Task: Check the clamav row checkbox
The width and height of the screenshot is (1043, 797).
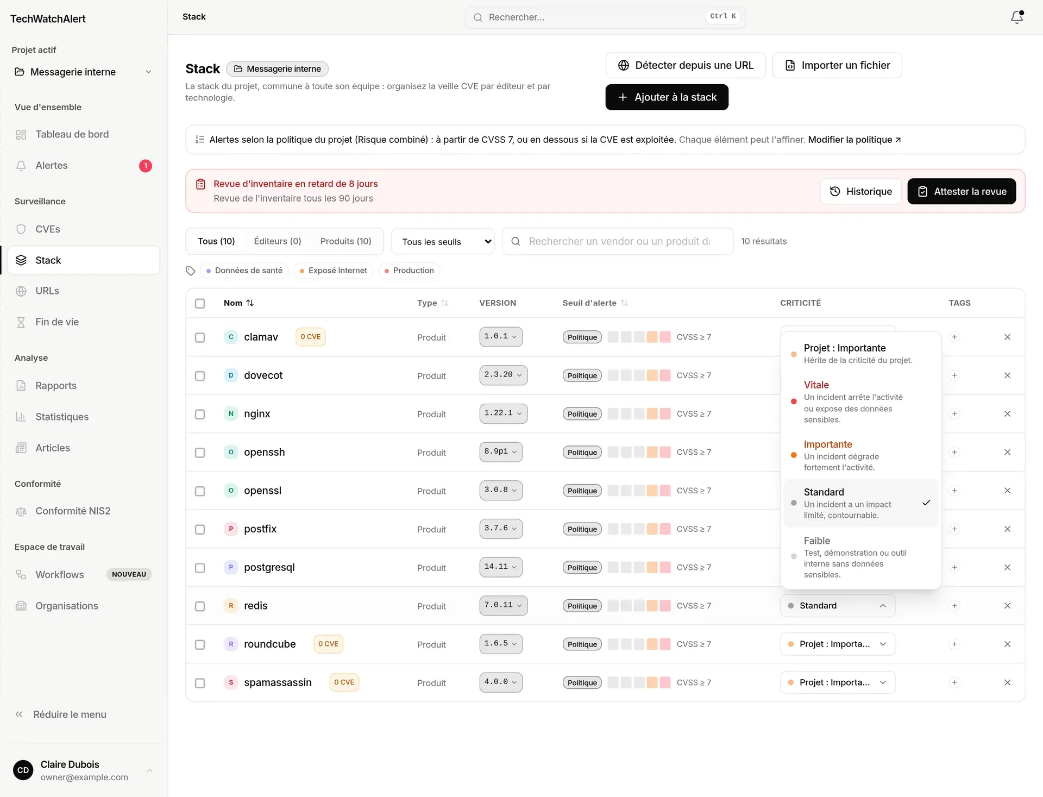Action: [x=200, y=337]
